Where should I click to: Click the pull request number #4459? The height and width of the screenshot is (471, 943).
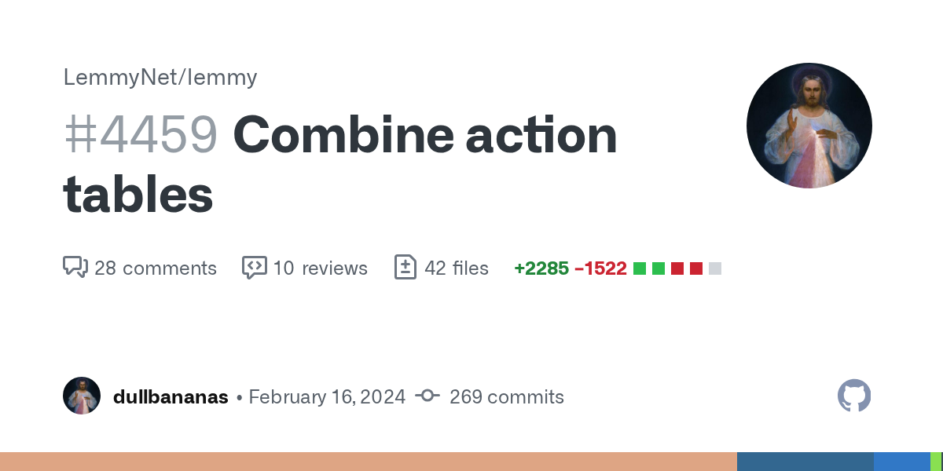141,135
